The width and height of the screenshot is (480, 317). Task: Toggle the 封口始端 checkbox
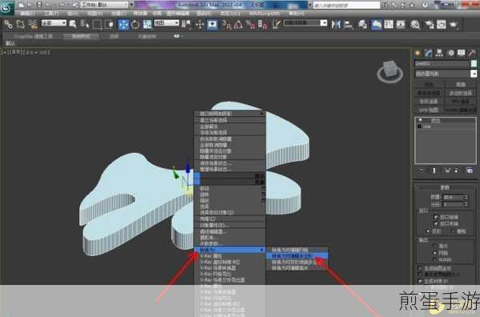(x=436, y=217)
